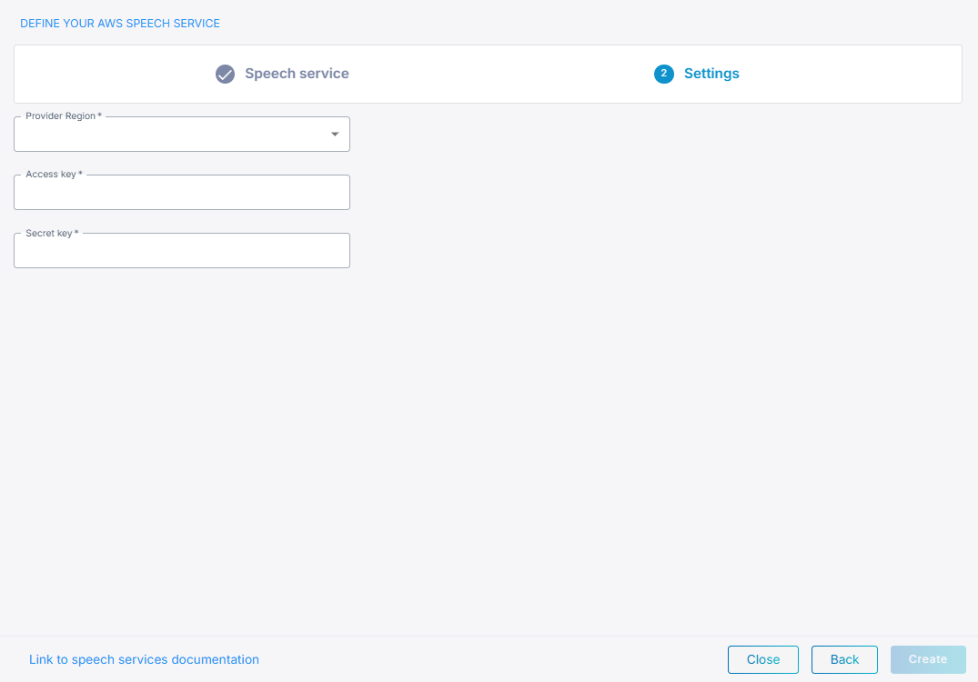Click the required asterisk on Provider Region
The width and height of the screenshot is (978, 682).
coord(100,116)
